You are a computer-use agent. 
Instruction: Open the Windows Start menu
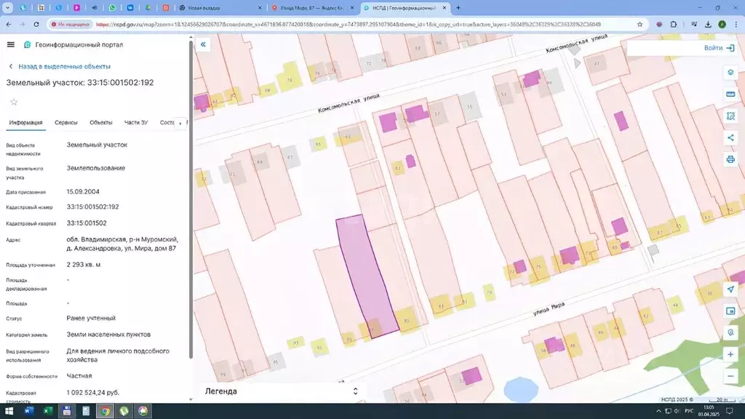(x=9, y=411)
